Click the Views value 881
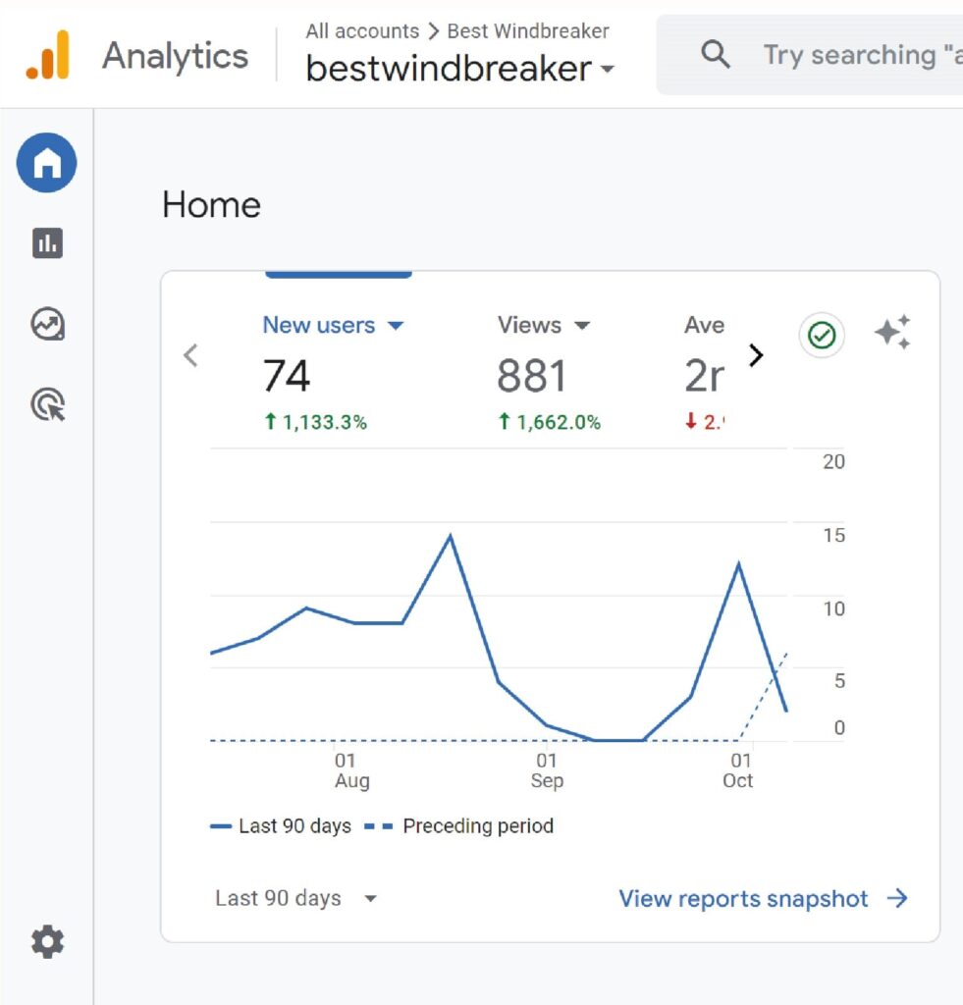 pos(532,376)
